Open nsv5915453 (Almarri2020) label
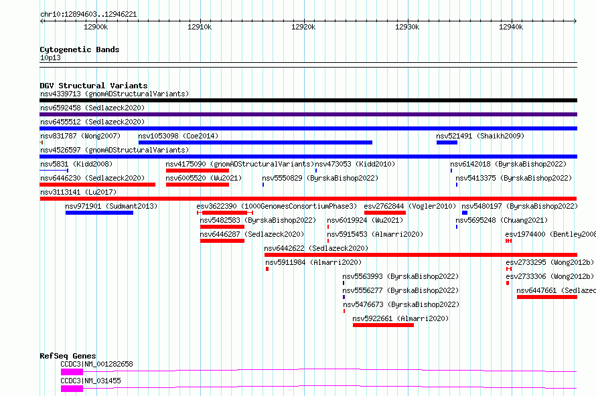The height and width of the screenshot is (396, 596). pos(375,234)
